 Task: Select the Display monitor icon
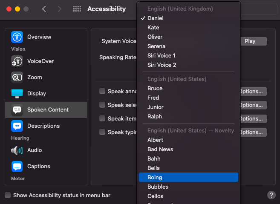tap(17, 94)
